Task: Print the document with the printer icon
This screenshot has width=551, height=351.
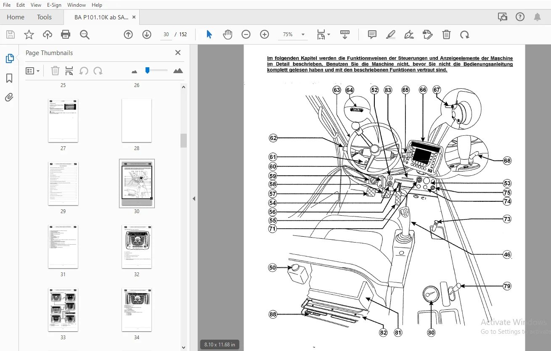Action: tap(66, 34)
